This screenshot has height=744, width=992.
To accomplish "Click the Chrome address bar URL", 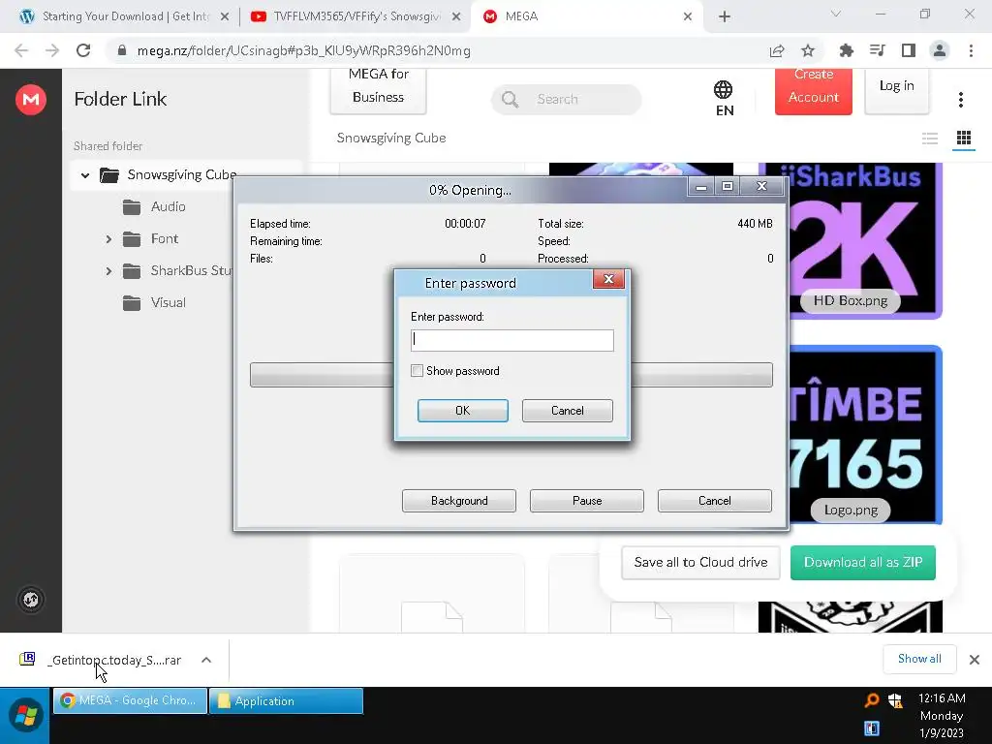I will [x=304, y=50].
